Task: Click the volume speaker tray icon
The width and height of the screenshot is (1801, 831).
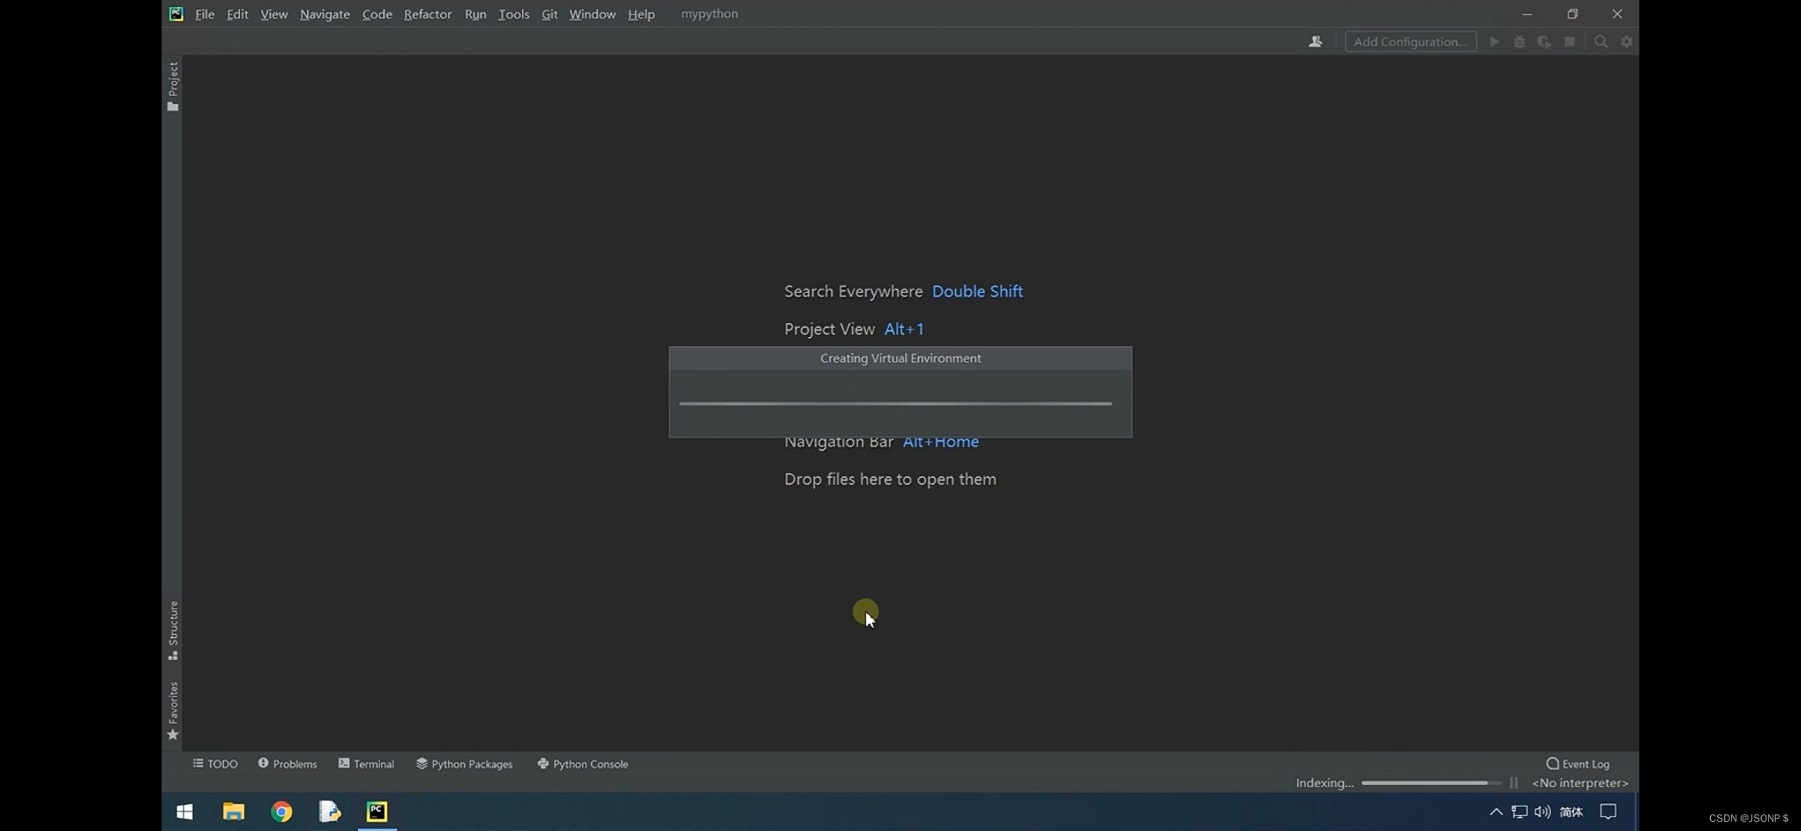Action: pos(1542,812)
